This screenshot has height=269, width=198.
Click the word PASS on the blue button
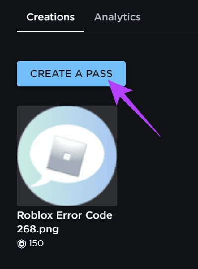pyautogui.click(x=99, y=73)
